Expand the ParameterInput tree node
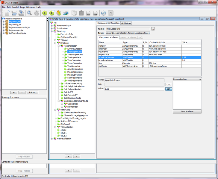 [x=52, y=26]
